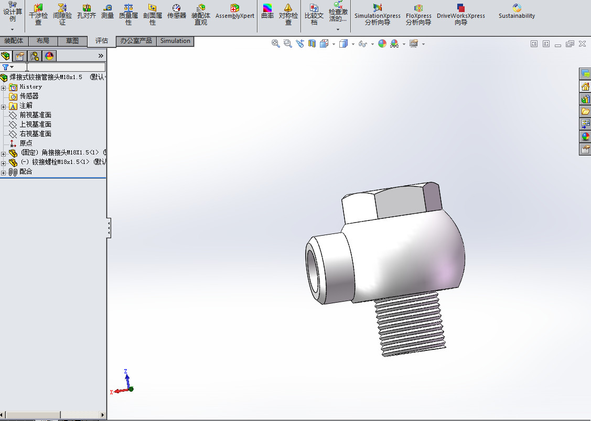Switch to 布局 (Layout) tab
This screenshot has width=591, height=421.
(x=43, y=41)
